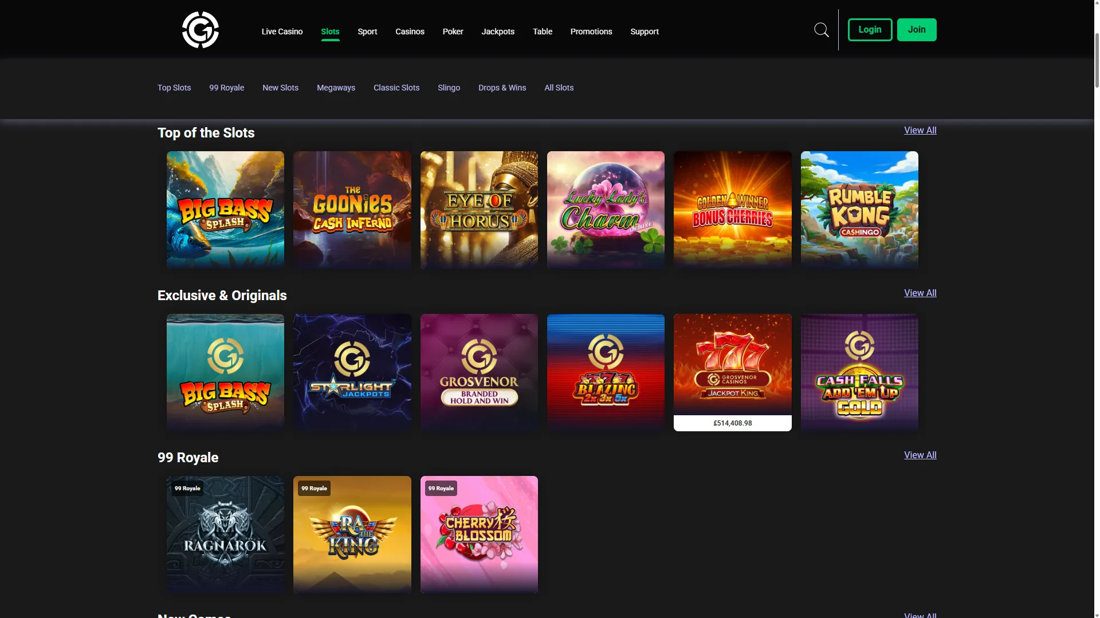Click 99 Royale badge on Cherry Blossom
The image size is (1100, 618).
(441, 489)
